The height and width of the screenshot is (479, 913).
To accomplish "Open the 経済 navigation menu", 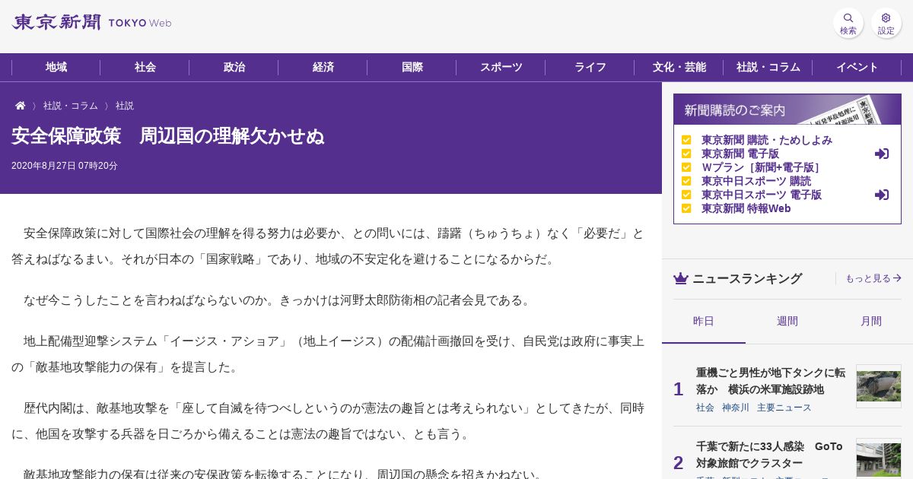I will [323, 67].
